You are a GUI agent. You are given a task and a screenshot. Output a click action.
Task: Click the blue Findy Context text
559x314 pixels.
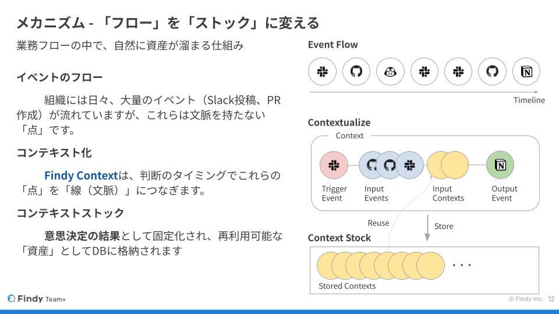[x=81, y=175]
